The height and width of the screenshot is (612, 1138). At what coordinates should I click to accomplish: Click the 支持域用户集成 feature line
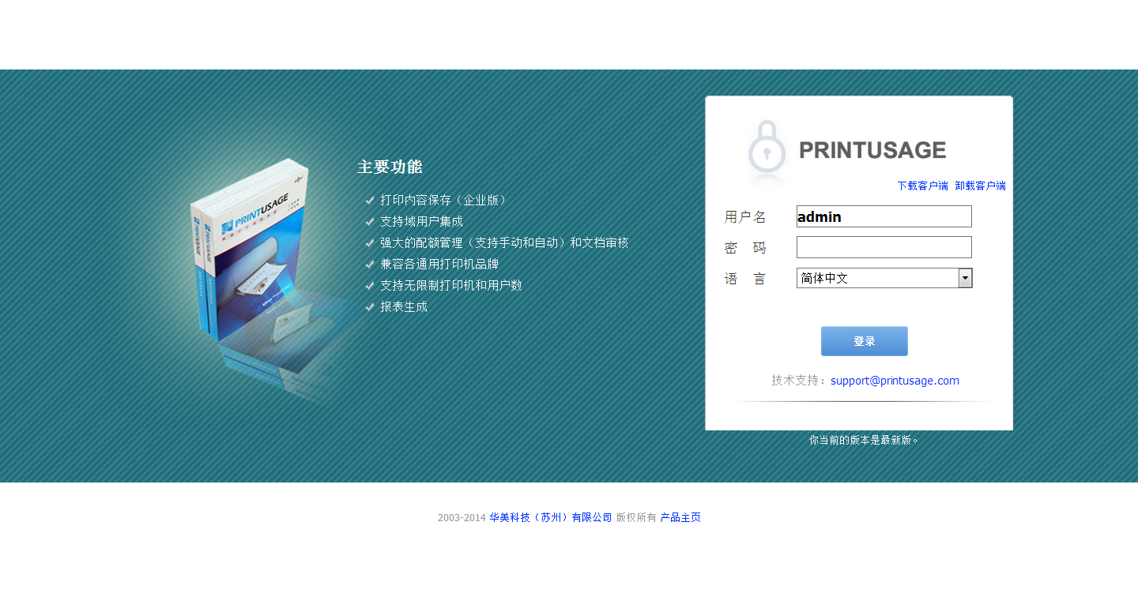coord(421,222)
